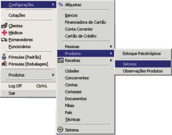Click the pink cross Médicos icon
The height and width of the screenshot is (135, 172).
4,32
